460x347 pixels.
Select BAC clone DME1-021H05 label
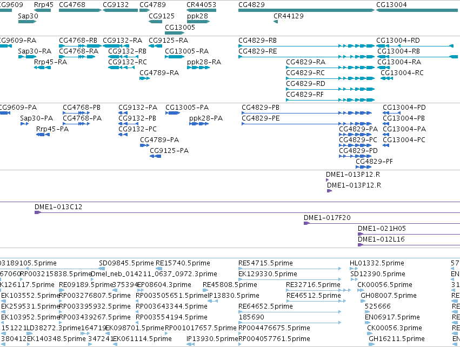click(382, 229)
